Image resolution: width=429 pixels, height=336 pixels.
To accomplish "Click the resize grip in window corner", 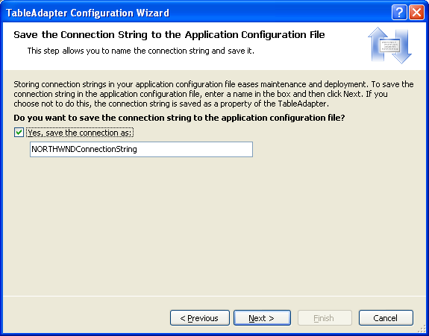I will tap(422, 330).
